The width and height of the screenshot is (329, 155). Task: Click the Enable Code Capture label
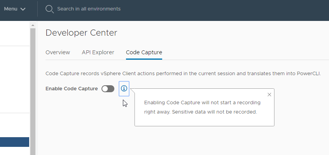pyautogui.click(x=72, y=89)
